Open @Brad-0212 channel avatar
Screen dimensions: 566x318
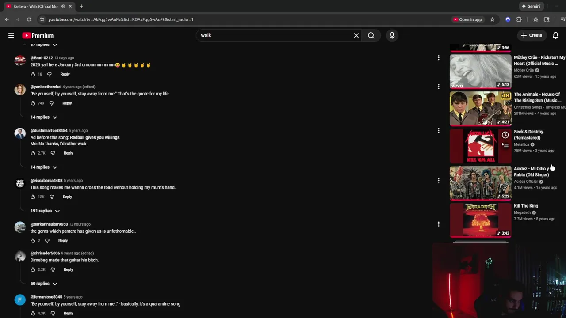point(20,61)
